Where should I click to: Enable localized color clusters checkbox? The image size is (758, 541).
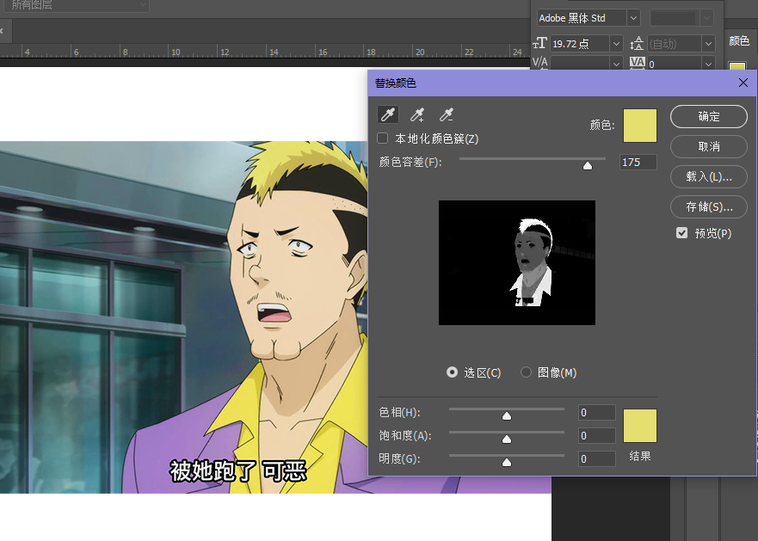[x=382, y=138]
